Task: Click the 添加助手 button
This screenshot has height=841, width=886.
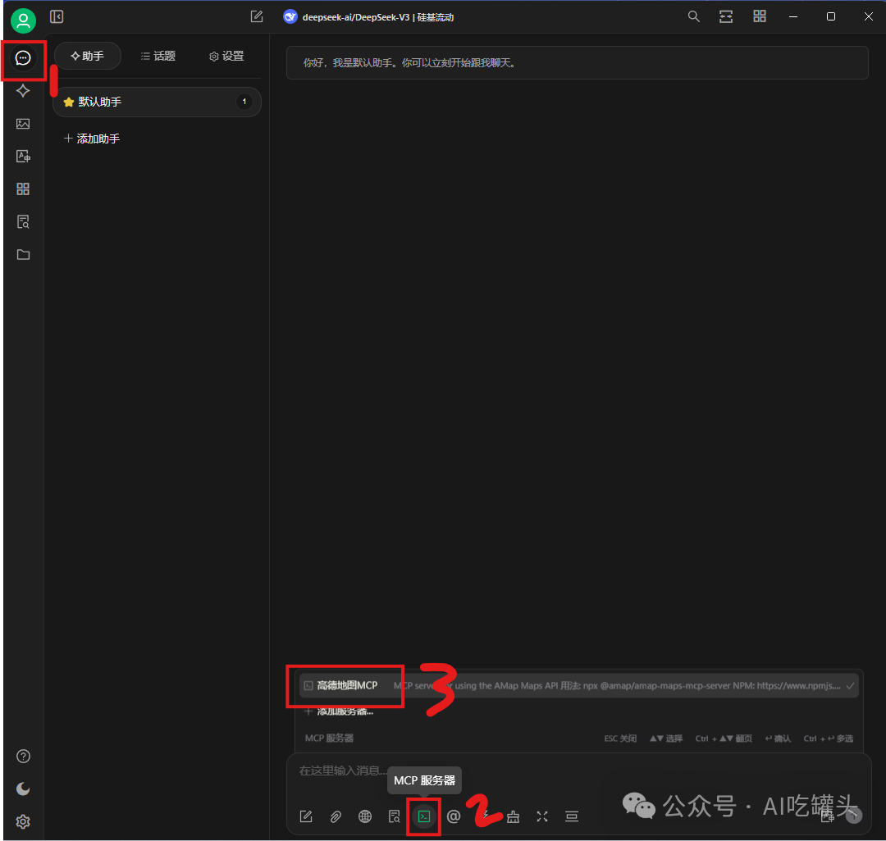Action: (92, 139)
